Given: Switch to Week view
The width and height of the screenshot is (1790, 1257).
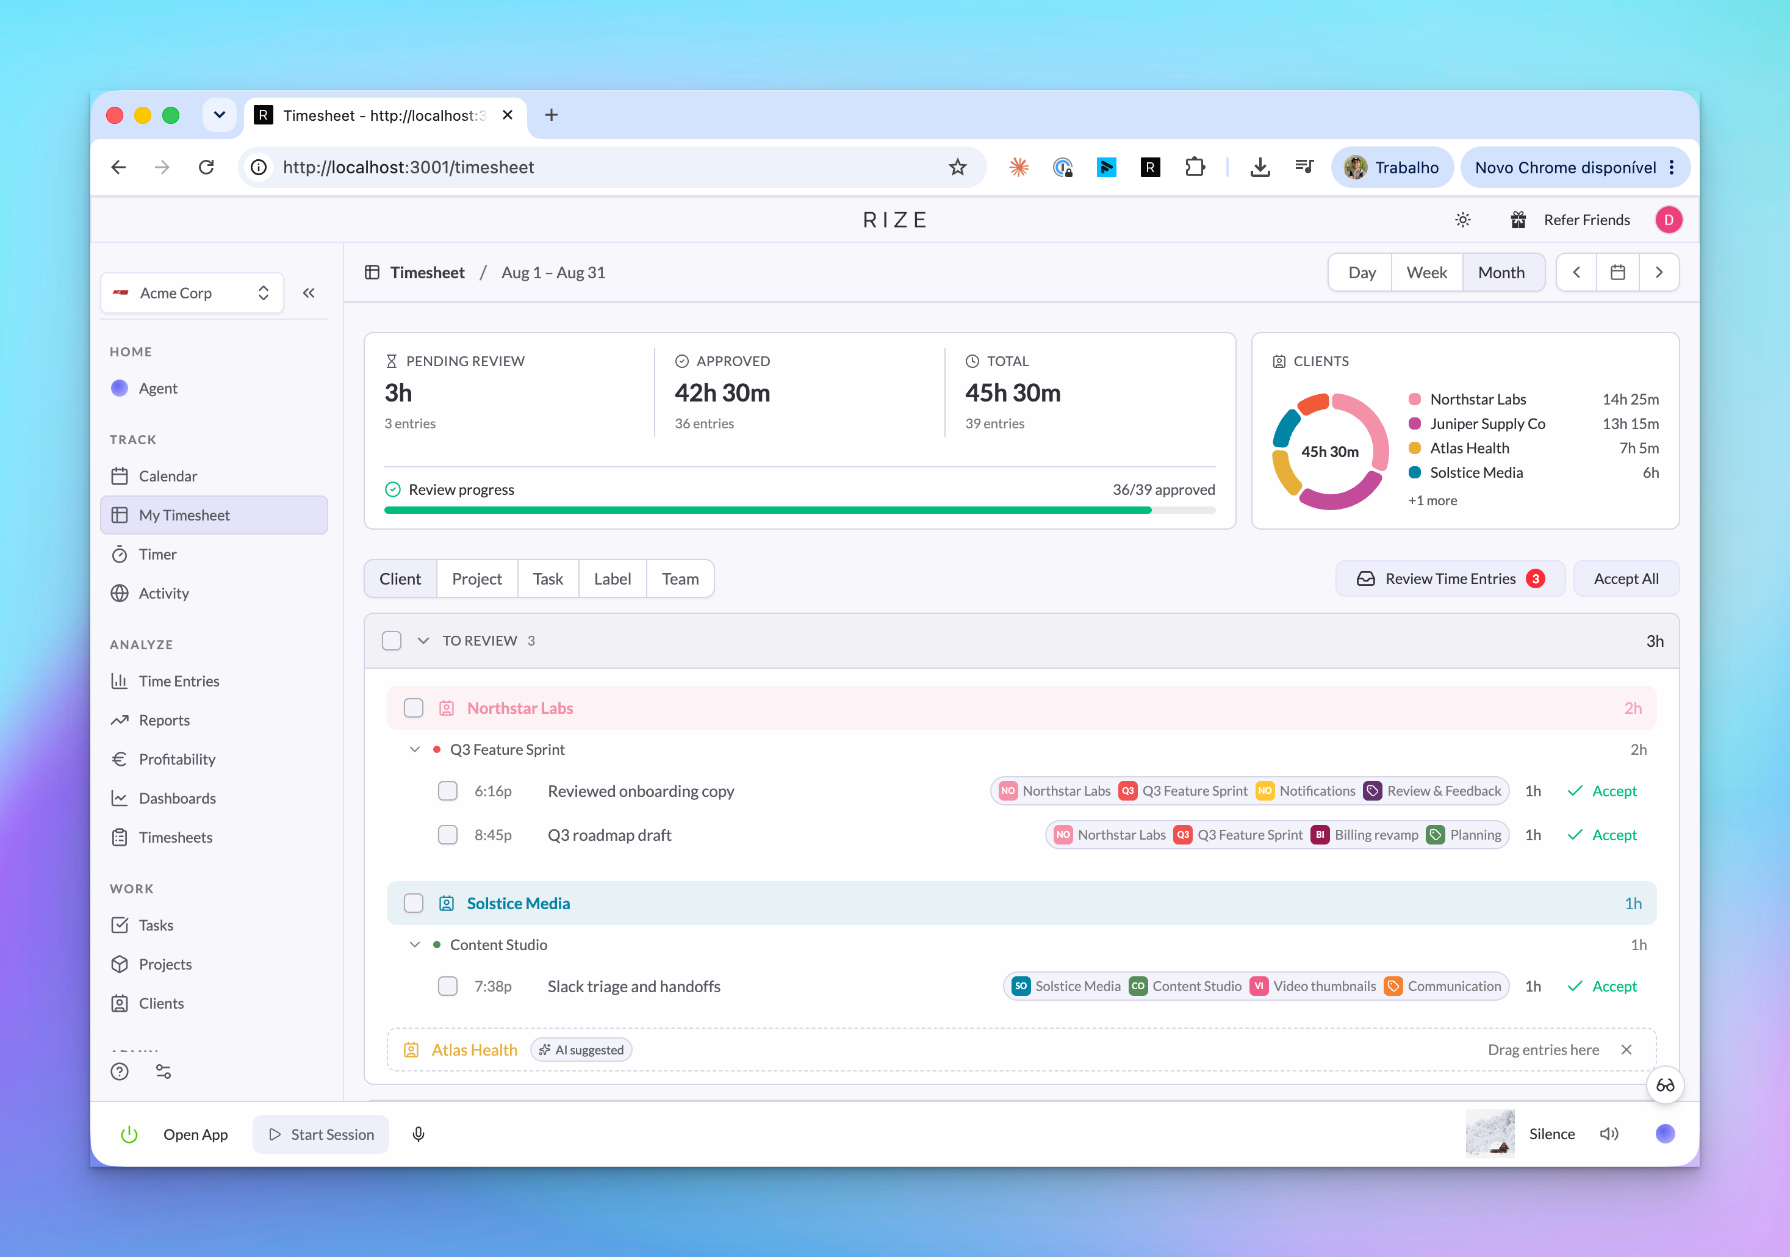Looking at the screenshot, I should coord(1427,272).
